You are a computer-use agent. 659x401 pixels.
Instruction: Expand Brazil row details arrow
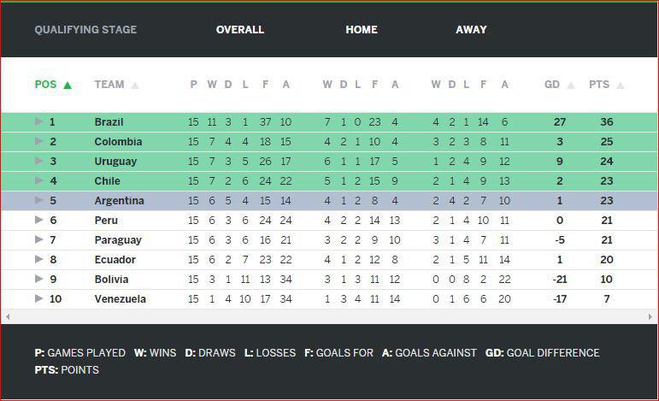38,122
